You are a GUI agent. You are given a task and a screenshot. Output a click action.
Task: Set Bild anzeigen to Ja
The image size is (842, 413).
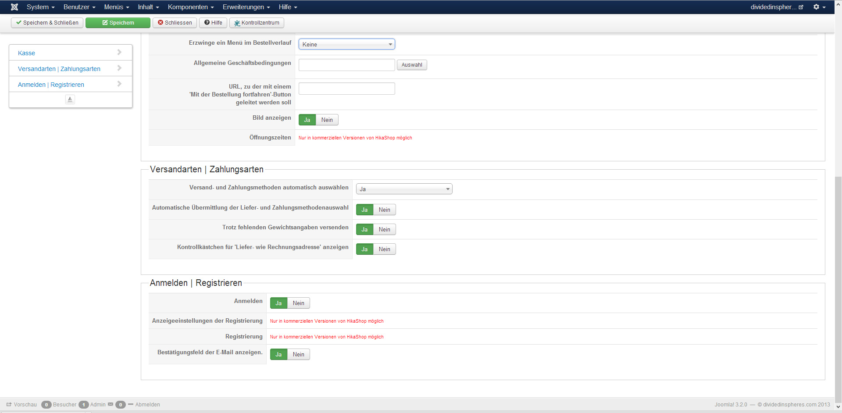point(307,120)
